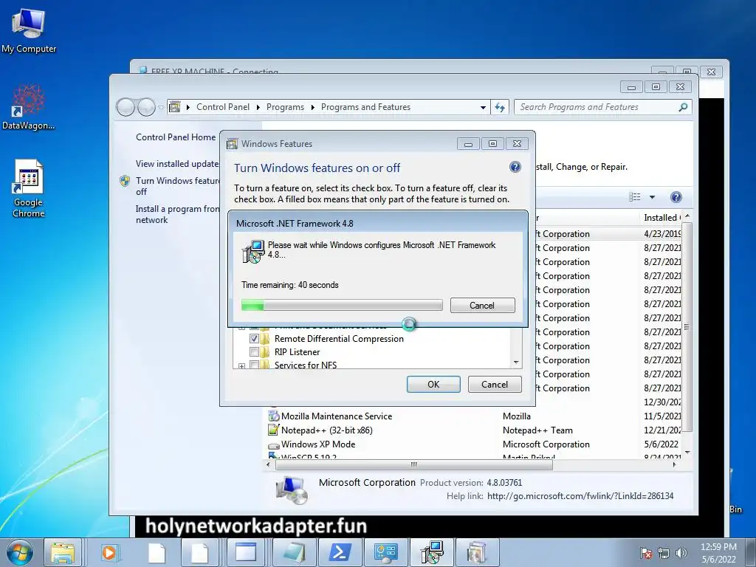Open the view options dropdown arrow
Viewport: 756px width, 567px height.
coord(653,196)
